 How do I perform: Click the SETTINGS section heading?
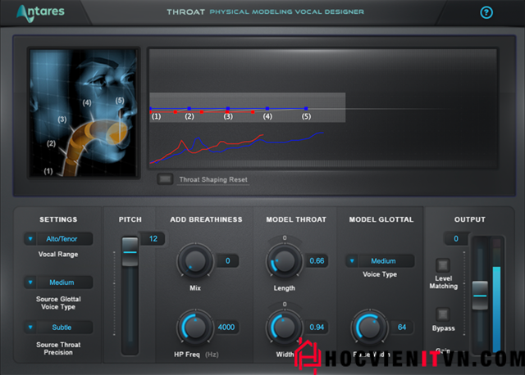coord(58,219)
